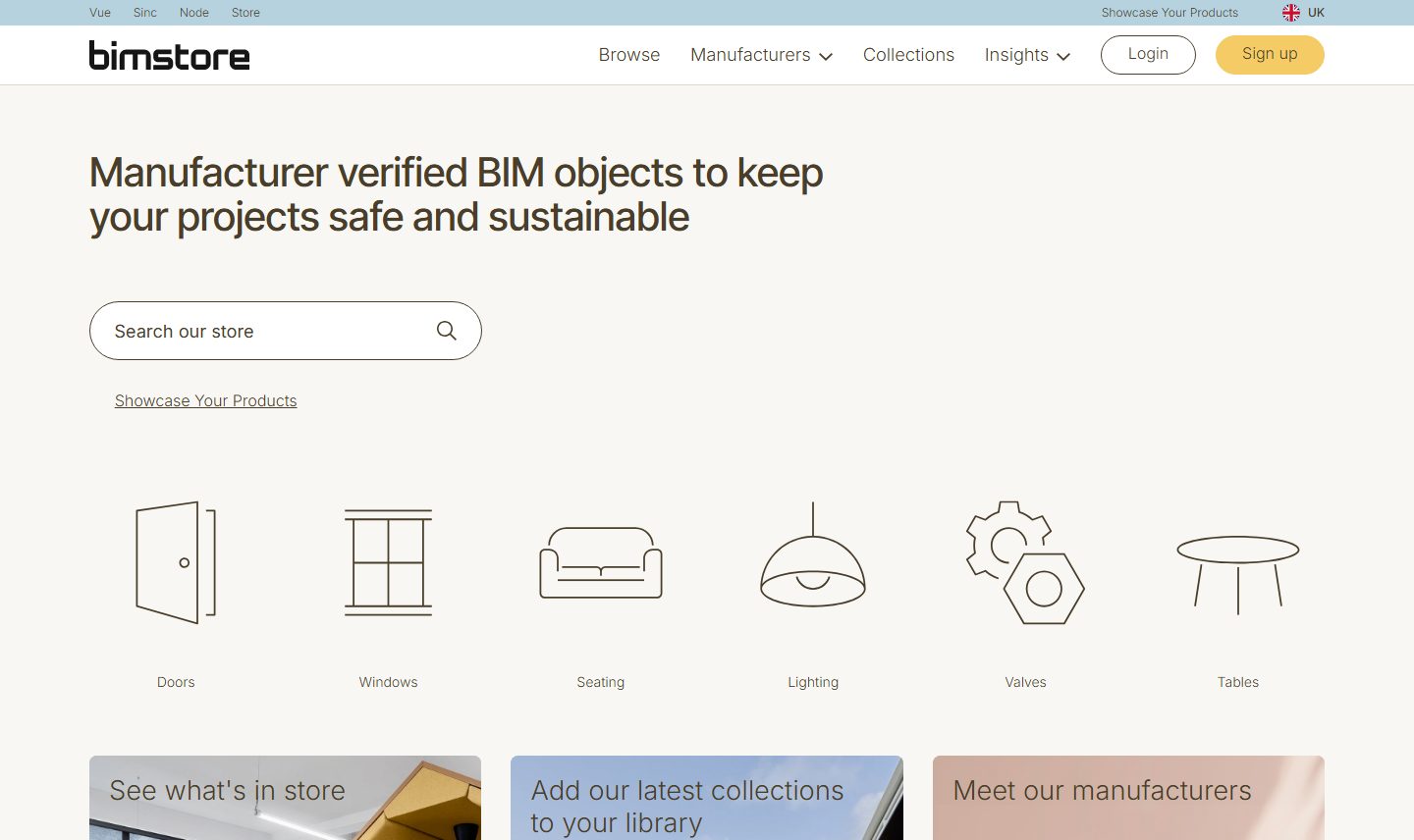Click the bimstore logo
This screenshot has height=840, width=1414.
pyautogui.click(x=169, y=55)
